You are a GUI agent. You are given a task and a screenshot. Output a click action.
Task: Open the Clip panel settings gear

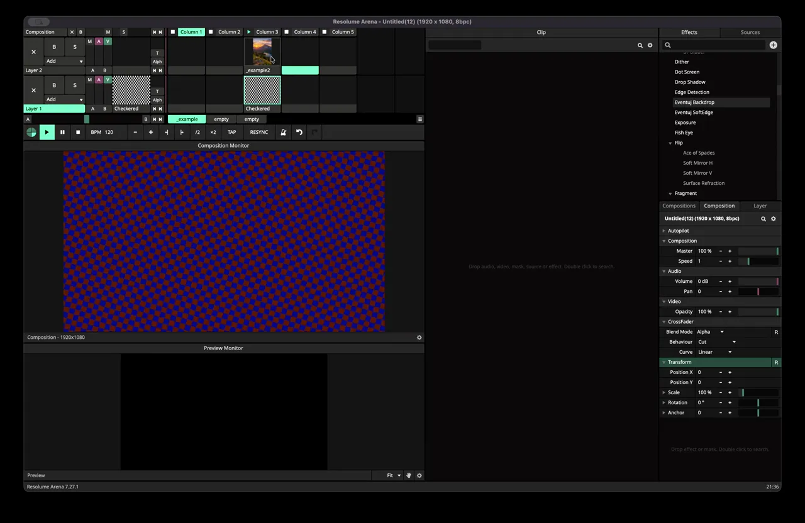(x=650, y=45)
